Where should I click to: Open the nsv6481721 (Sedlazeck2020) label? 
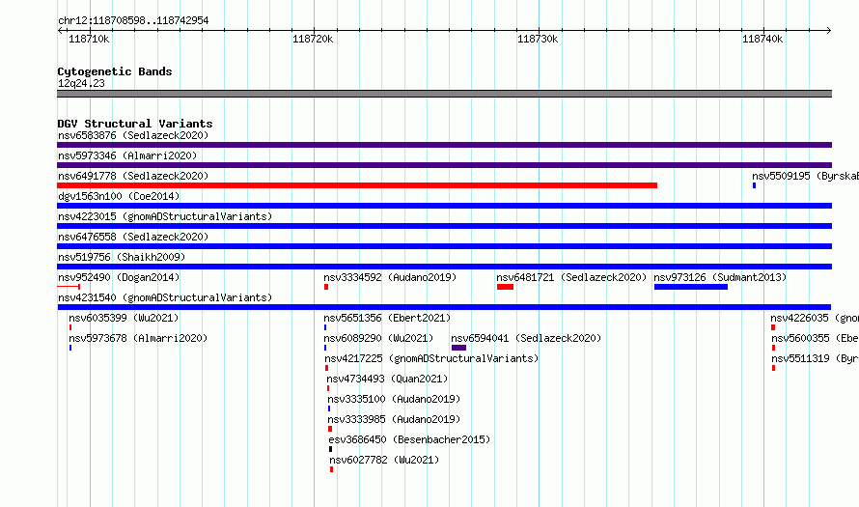click(571, 277)
